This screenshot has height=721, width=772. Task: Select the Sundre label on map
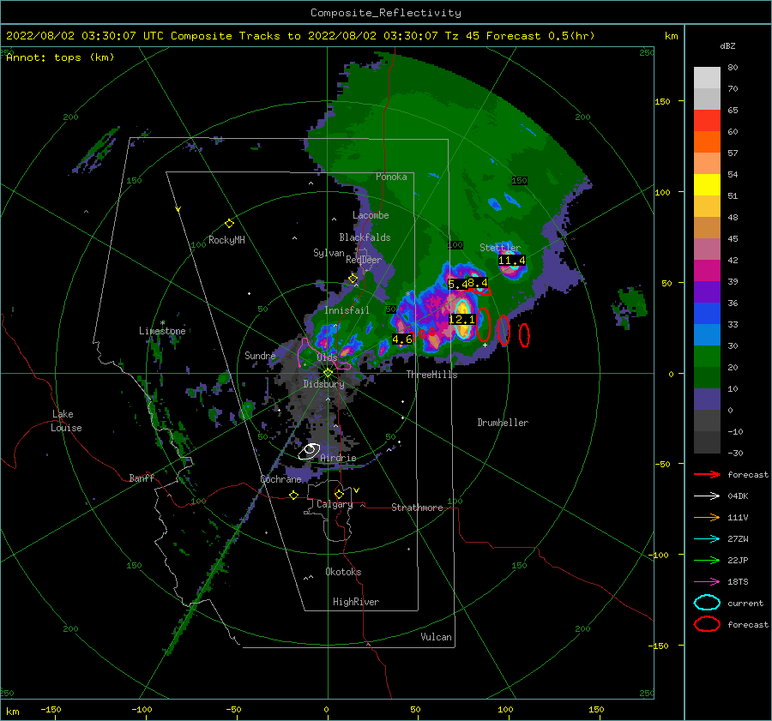tap(260, 355)
